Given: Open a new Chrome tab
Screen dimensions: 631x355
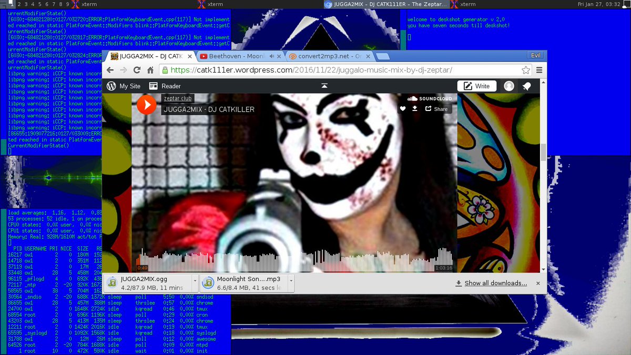Looking at the screenshot, I should 383,56.
